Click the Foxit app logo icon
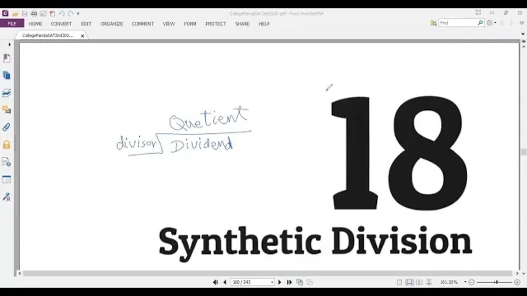Image resolution: width=527 pixels, height=296 pixels. tap(5, 14)
